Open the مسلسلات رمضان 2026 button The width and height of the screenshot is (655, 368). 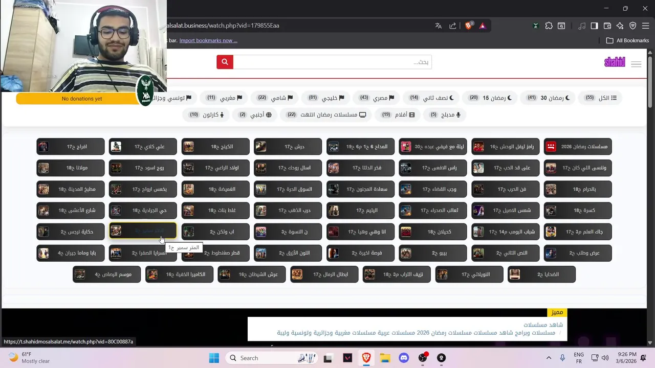[x=578, y=147]
